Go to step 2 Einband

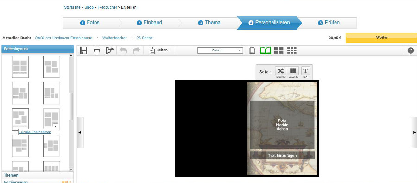(x=149, y=23)
